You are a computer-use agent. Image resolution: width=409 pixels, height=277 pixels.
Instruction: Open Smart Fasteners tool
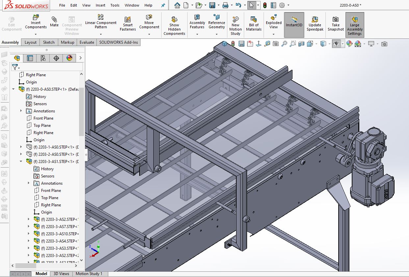128,24
